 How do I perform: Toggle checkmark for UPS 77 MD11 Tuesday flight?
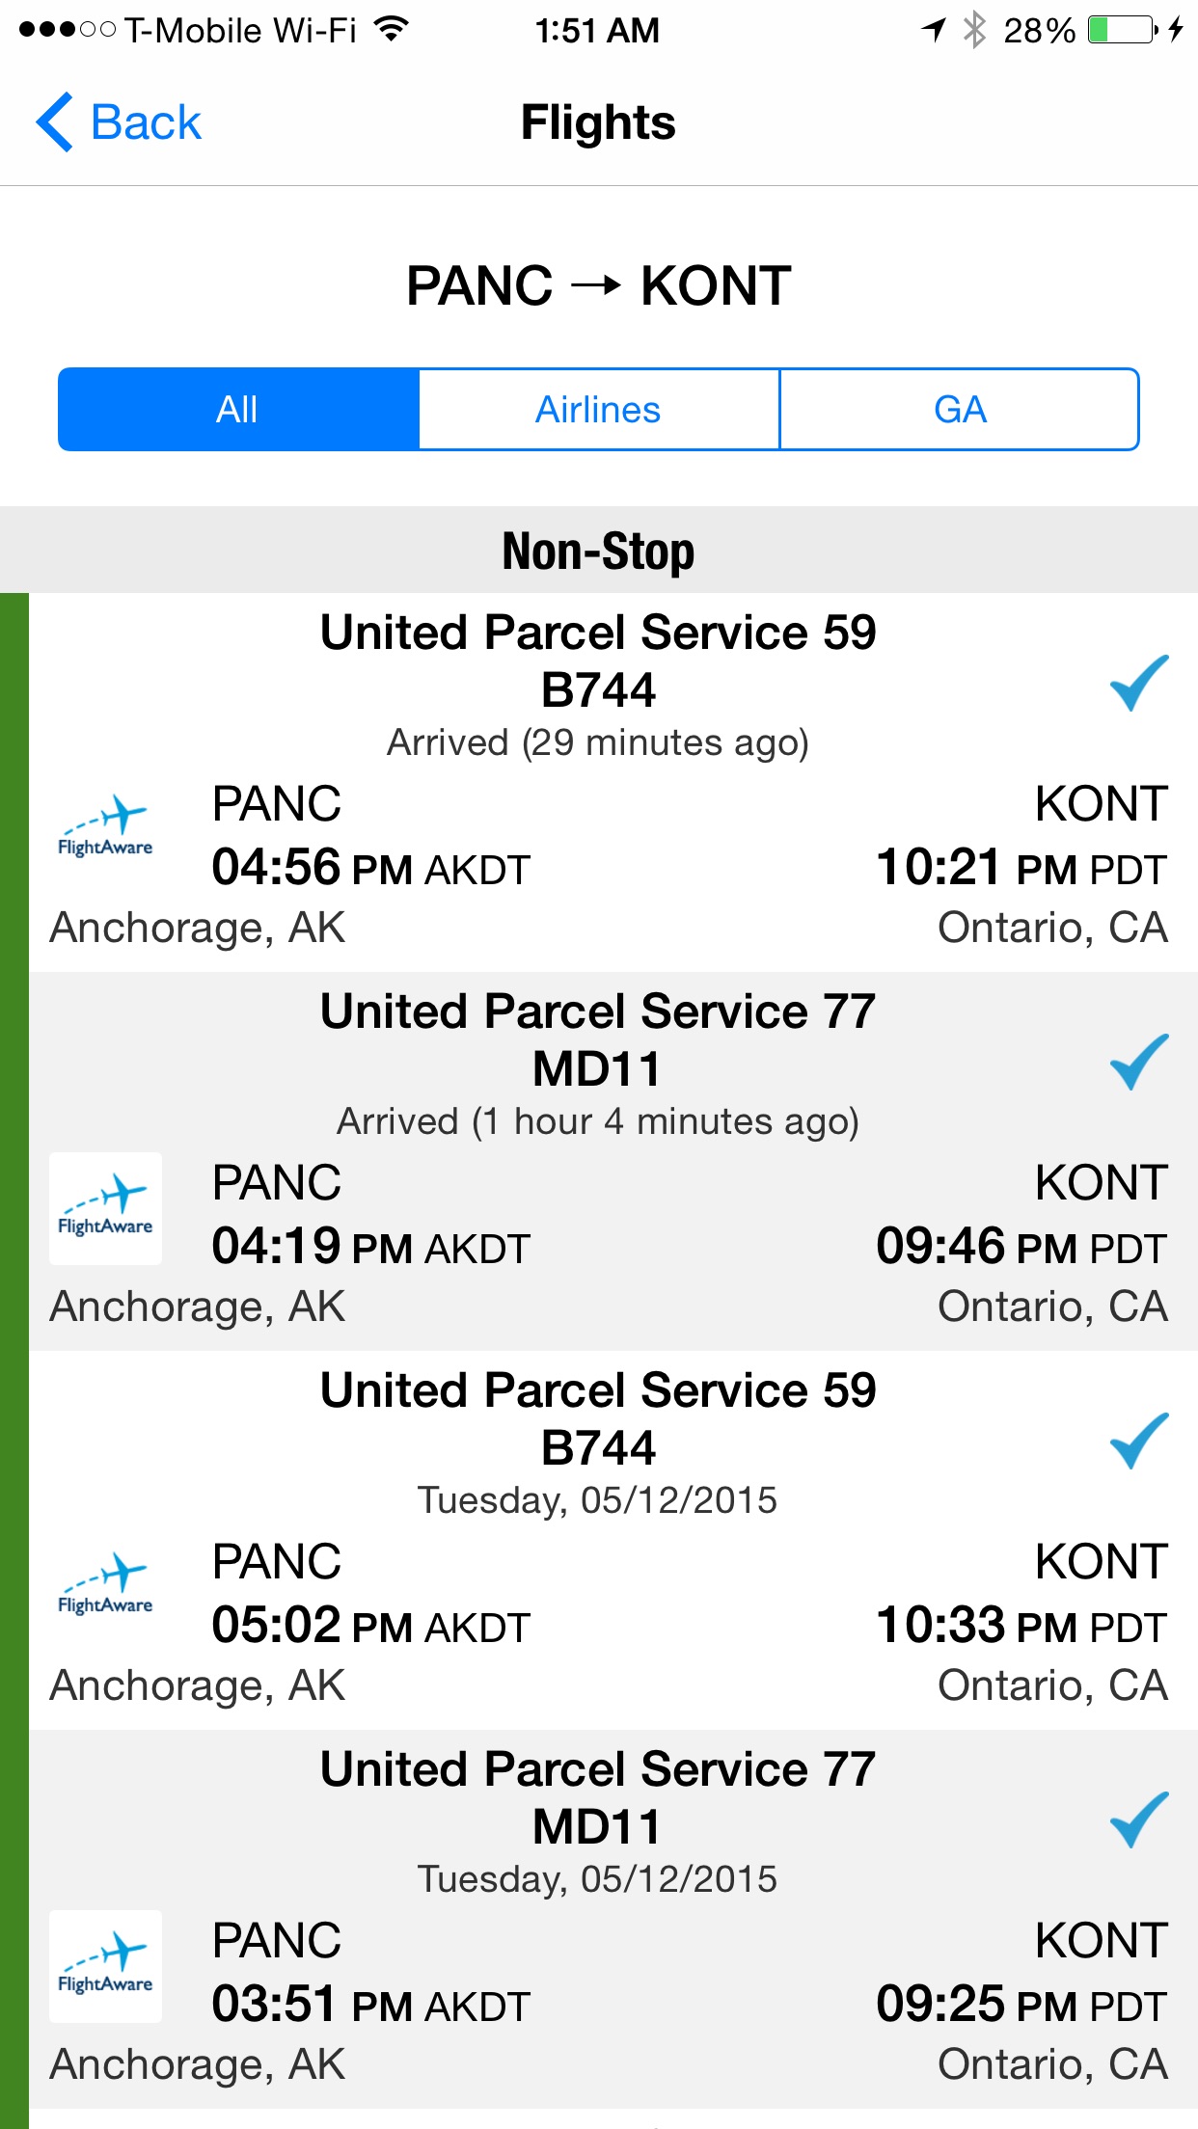(x=1139, y=1819)
